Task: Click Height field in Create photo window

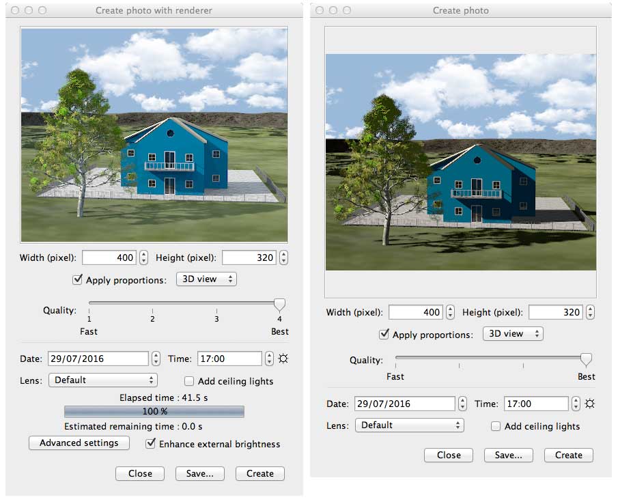Action: click(556, 312)
